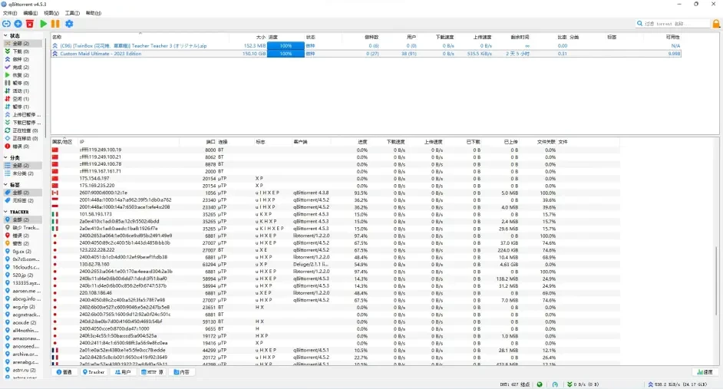This screenshot has height=389, width=723.
Task: Open the Tracker tab
Action: (94, 372)
